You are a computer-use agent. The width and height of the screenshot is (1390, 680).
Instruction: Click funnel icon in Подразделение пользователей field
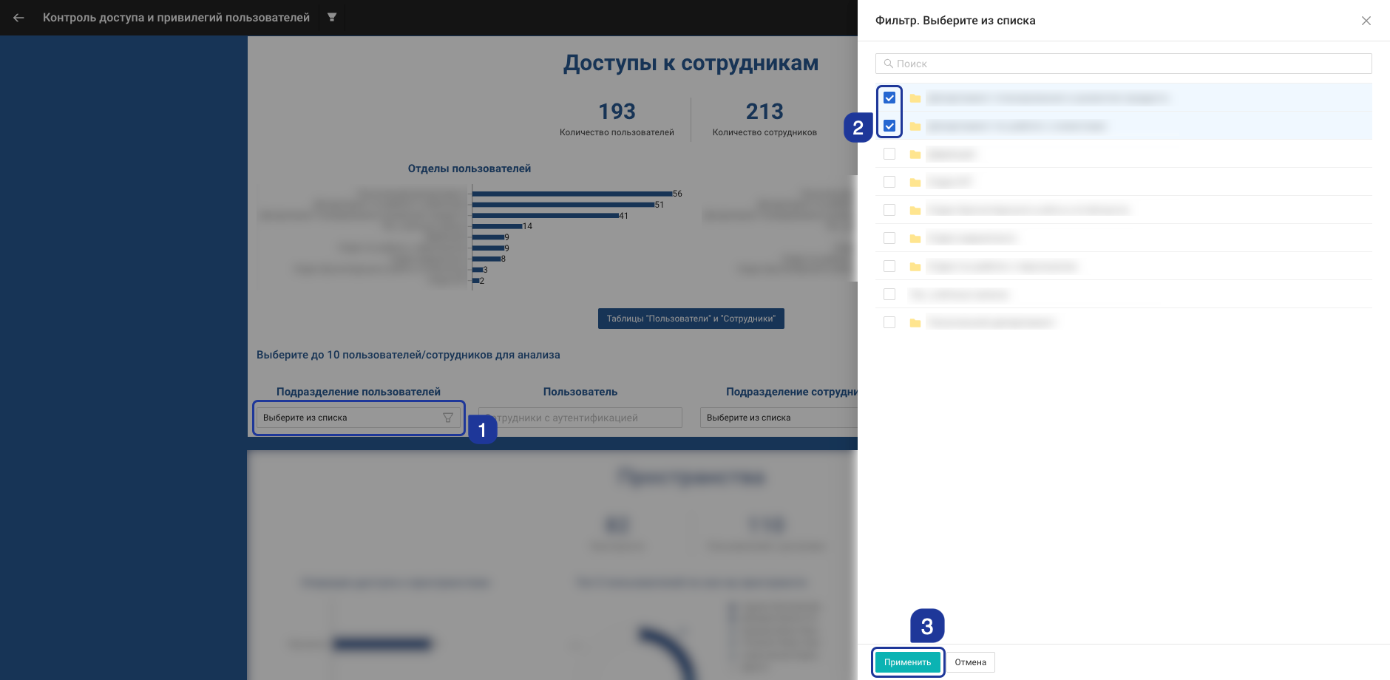click(x=447, y=418)
